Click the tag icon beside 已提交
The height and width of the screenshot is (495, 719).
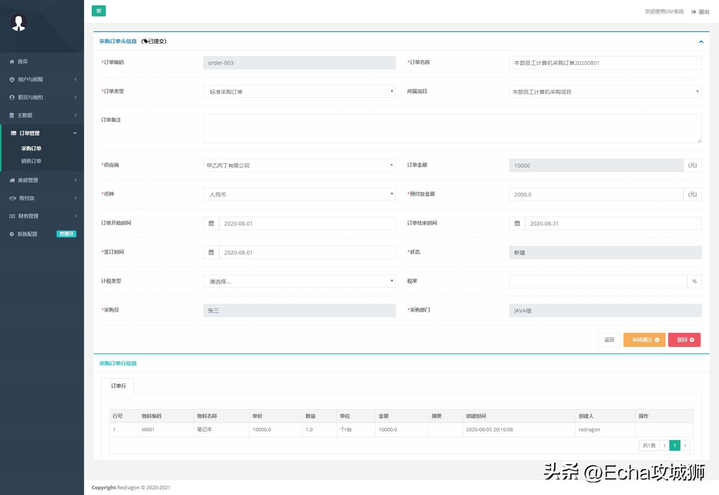pyautogui.click(x=146, y=41)
